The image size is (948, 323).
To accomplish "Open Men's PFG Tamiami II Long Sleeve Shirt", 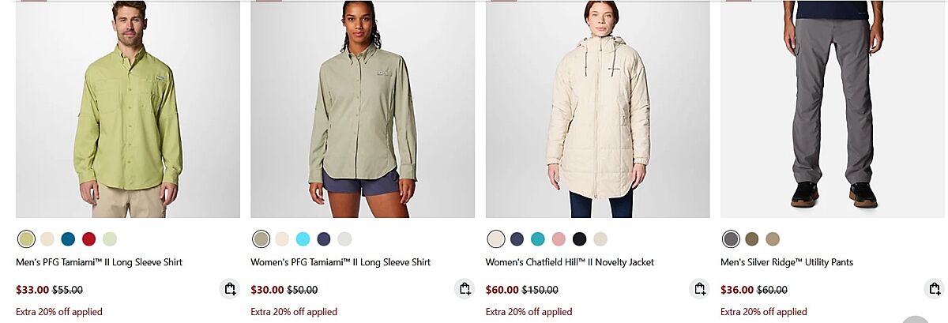I will click(100, 262).
